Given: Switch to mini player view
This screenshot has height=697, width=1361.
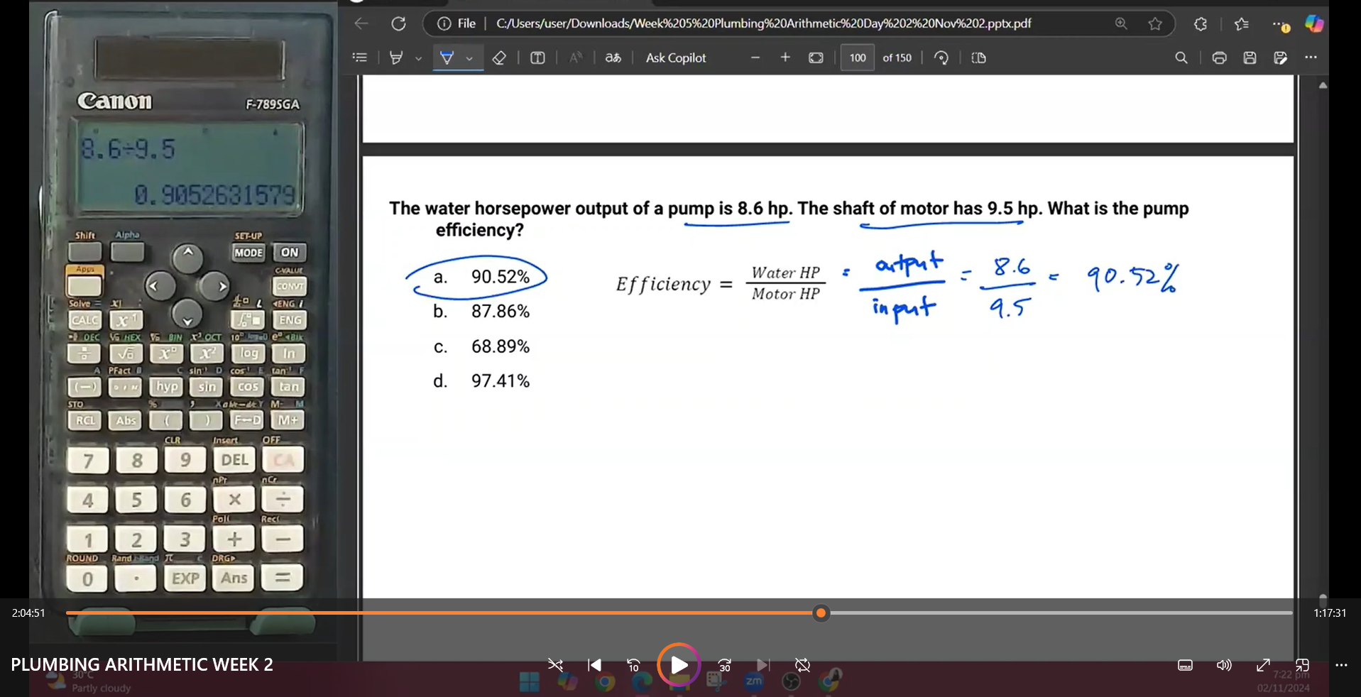Looking at the screenshot, I should pyautogui.click(x=1302, y=665).
